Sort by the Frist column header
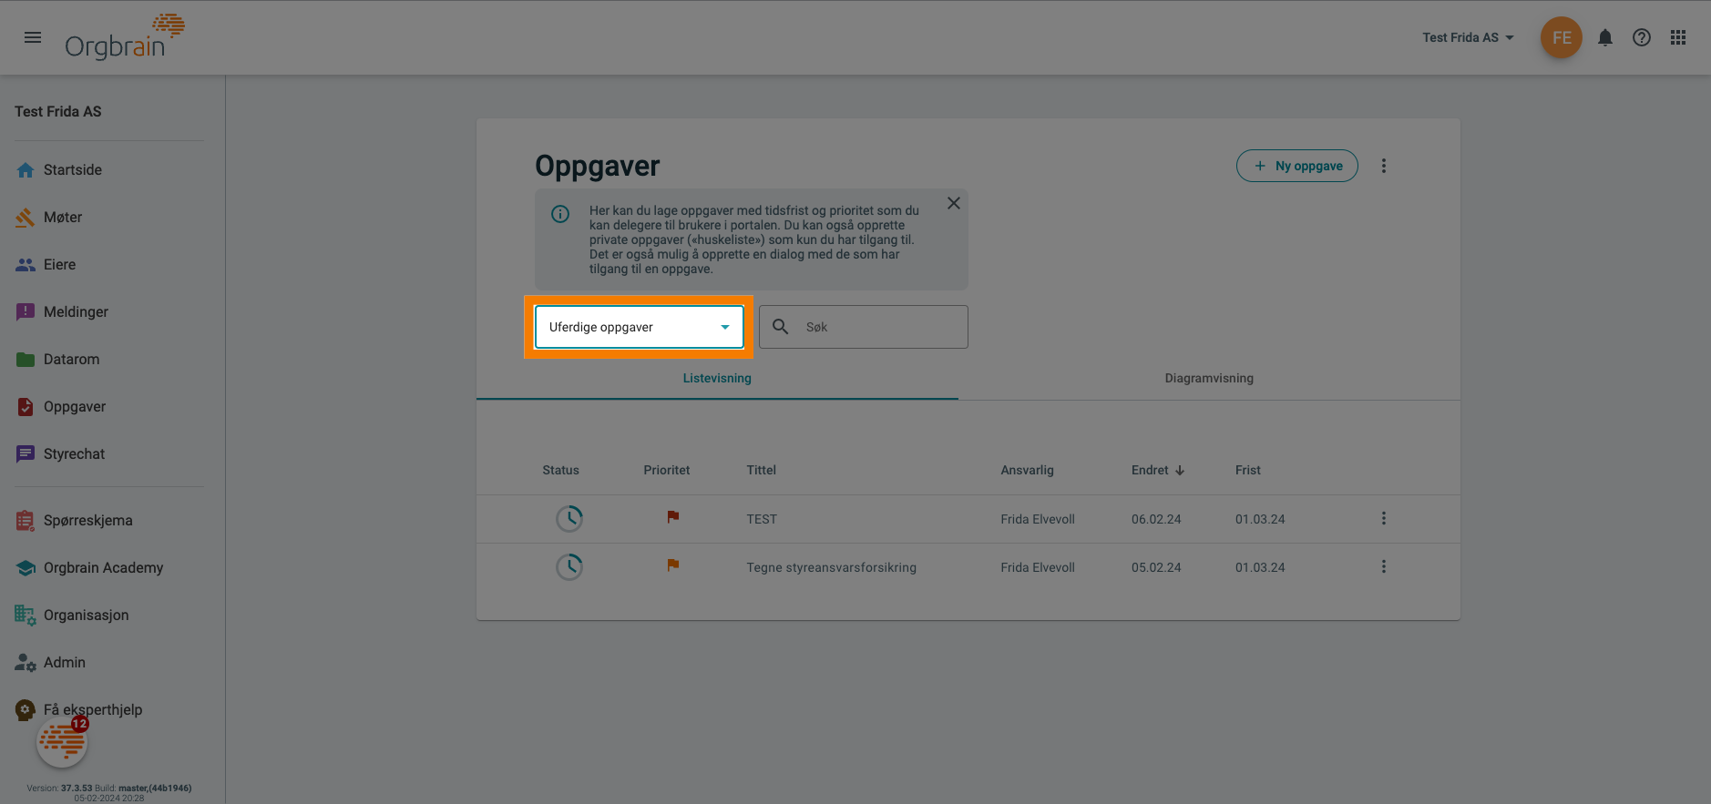The height and width of the screenshot is (804, 1711). (1248, 470)
